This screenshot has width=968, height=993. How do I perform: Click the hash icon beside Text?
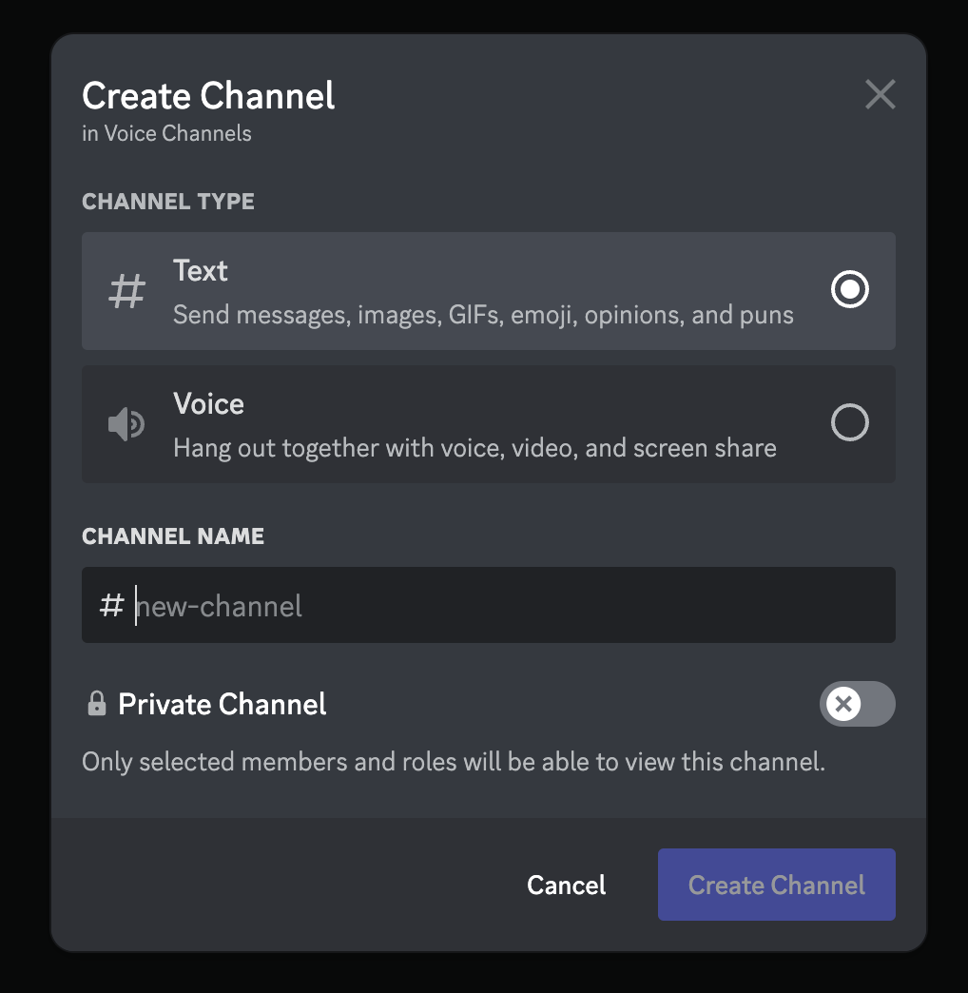pos(126,291)
